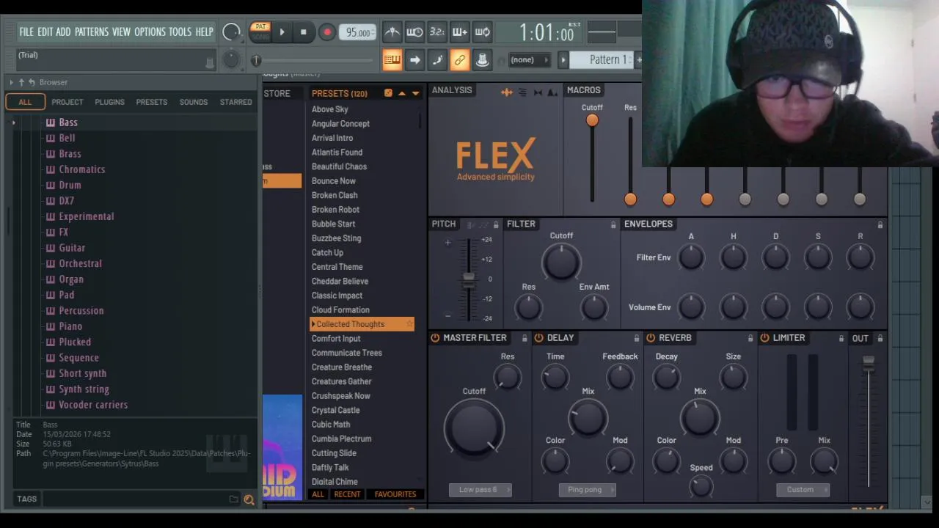
Task: Open Low pass 6 filter type dropdown
Action: (481, 490)
